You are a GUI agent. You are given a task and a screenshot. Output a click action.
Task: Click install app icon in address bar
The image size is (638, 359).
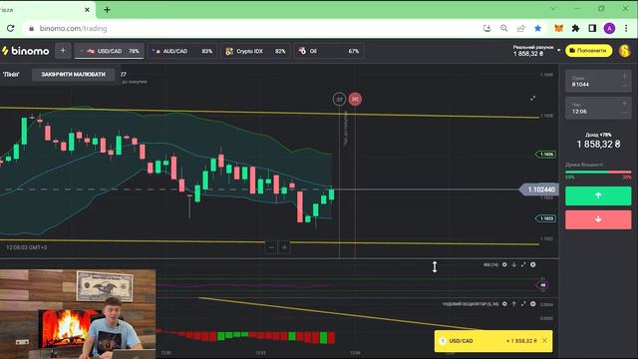click(487, 28)
